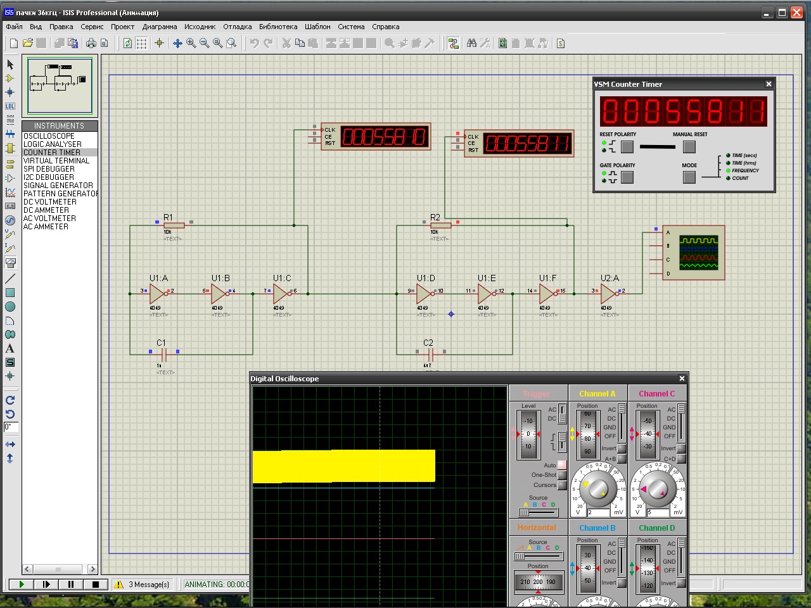Image resolution: width=811 pixels, height=608 pixels.
Task: Select SIGNAL GENERATOR in instruments list
Action: point(58,186)
